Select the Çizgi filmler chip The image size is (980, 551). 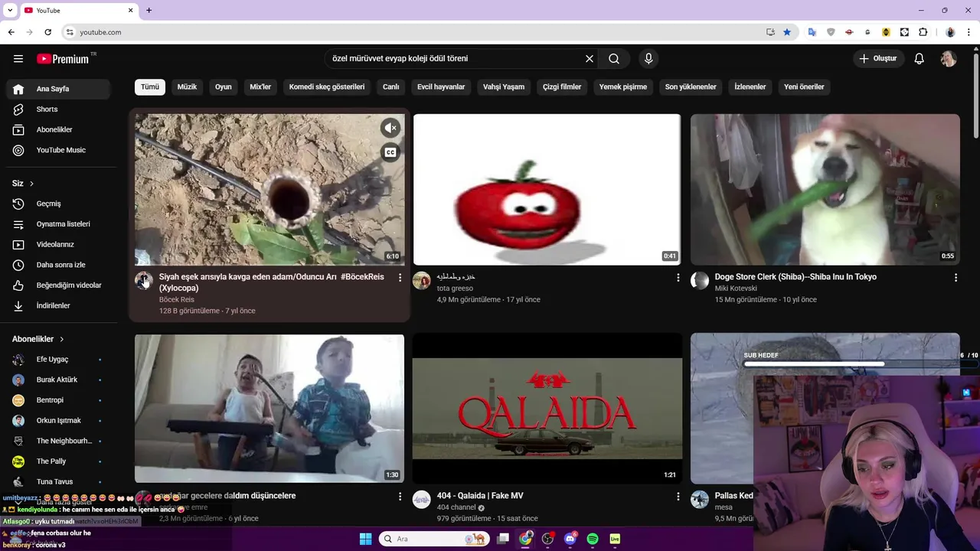tap(562, 87)
